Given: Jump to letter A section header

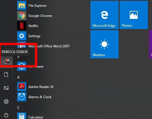Looking at the screenshot, I should (19, 77).
